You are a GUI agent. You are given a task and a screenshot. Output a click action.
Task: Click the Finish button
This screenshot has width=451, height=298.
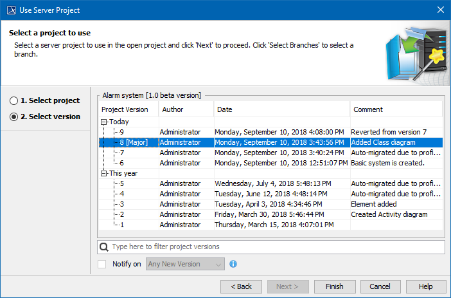click(x=334, y=286)
